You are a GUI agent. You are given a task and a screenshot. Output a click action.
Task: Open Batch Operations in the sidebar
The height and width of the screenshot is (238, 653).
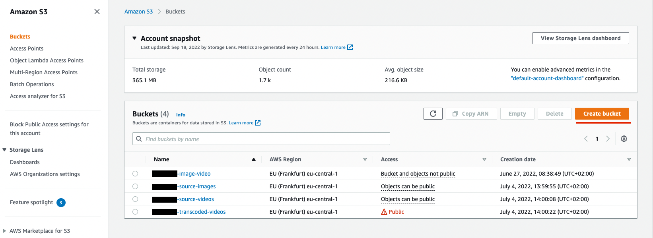pos(32,84)
